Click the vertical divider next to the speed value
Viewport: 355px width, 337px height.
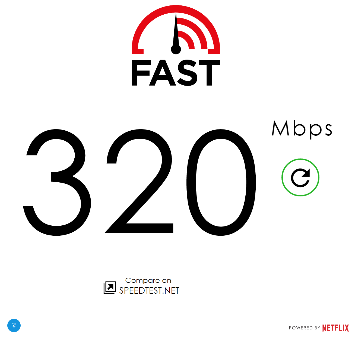click(264, 198)
